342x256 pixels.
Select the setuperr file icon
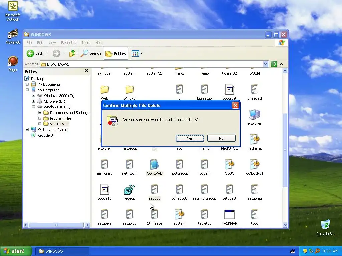pos(104,214)
